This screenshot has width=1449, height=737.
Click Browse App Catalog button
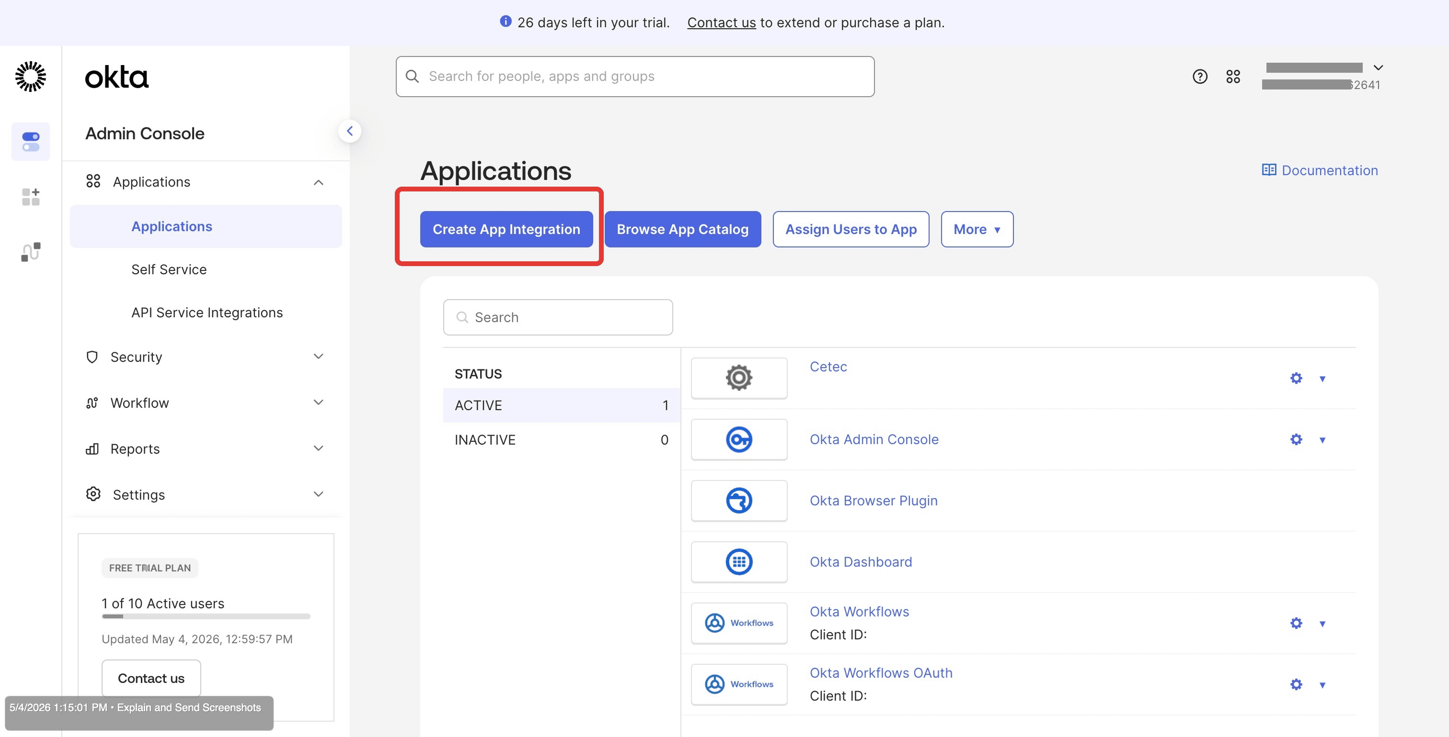pos(682,229)
